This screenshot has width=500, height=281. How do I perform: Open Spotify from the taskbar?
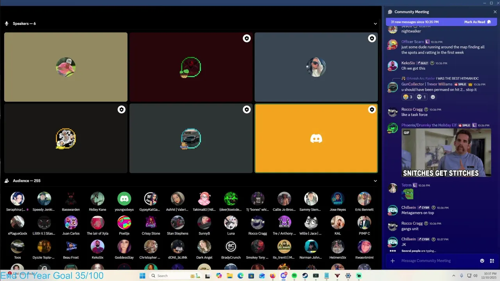(x=294, y=276)
